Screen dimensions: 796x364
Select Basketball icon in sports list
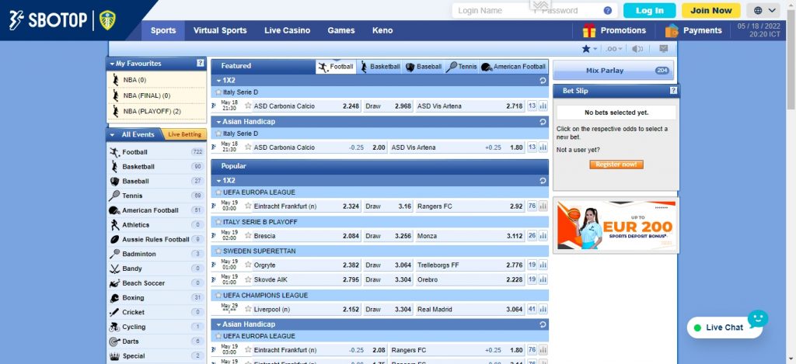tap(115, 166)
